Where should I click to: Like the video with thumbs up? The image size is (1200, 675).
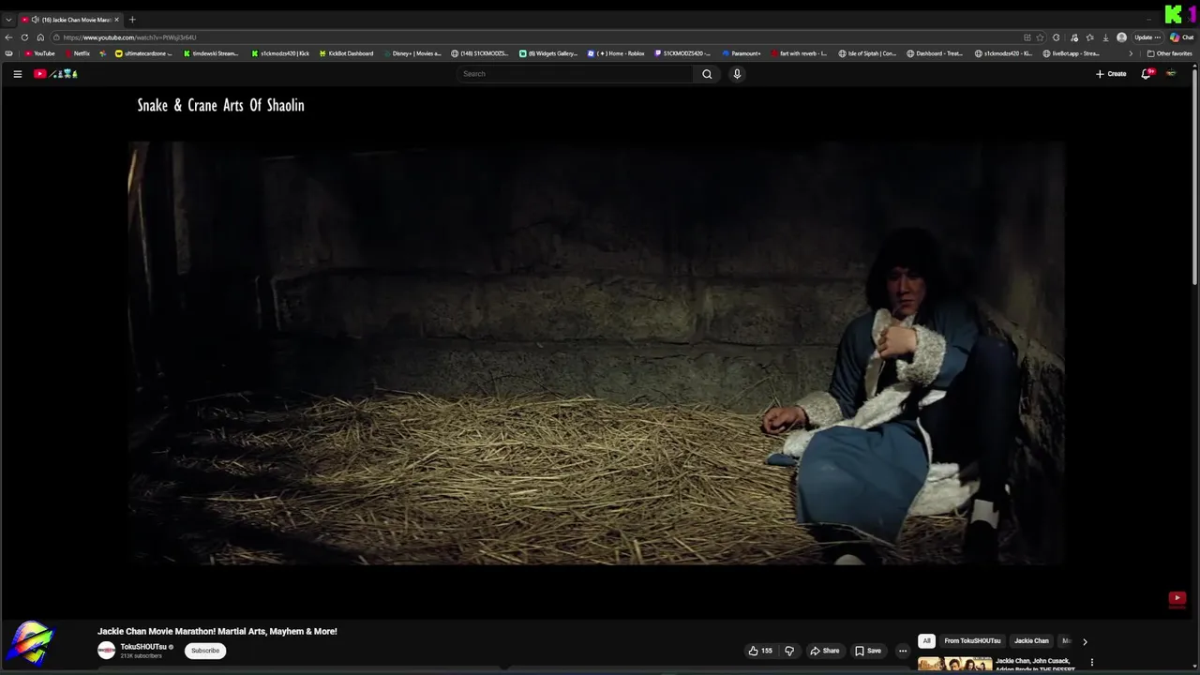[760, 651]
